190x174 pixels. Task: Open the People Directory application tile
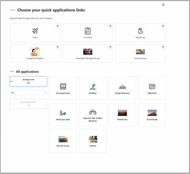tap(122, 88)
